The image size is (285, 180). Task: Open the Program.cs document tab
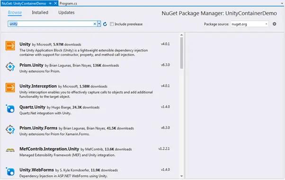68,3
